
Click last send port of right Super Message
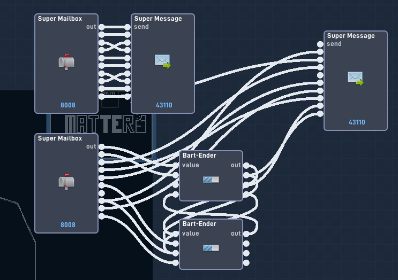pos(320,114)
